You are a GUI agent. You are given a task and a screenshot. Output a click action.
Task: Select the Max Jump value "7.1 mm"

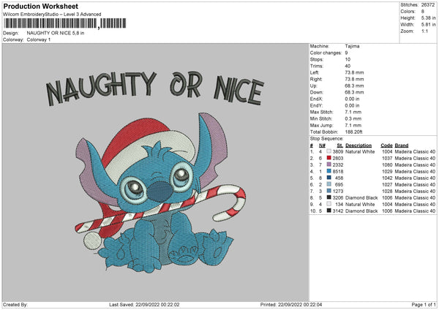click(x=353, y=125)
